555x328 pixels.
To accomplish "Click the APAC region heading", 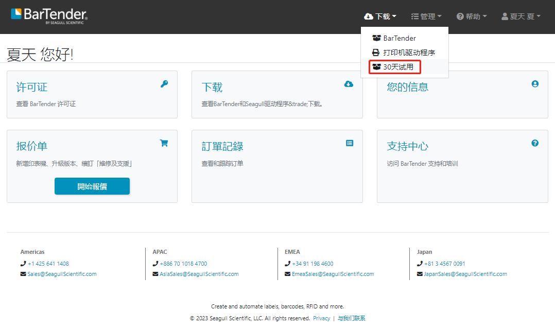I will 160,252.
